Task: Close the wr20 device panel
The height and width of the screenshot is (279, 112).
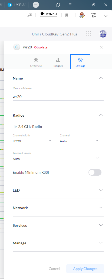Action: [x=101, y=47]
